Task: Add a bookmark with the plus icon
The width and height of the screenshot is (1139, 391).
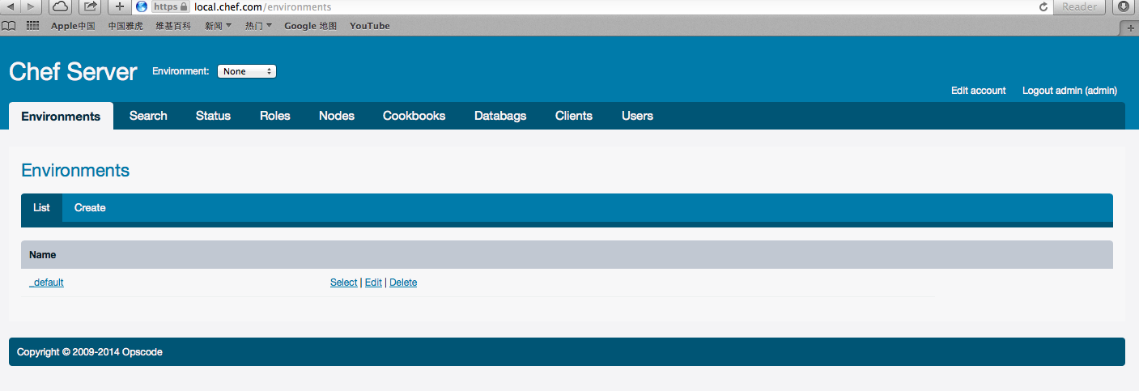Action: click(120, 6)
